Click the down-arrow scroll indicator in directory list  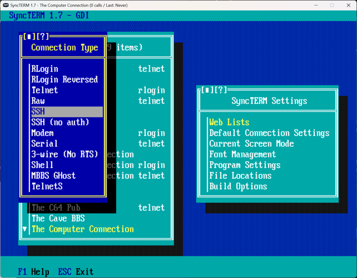25,229
